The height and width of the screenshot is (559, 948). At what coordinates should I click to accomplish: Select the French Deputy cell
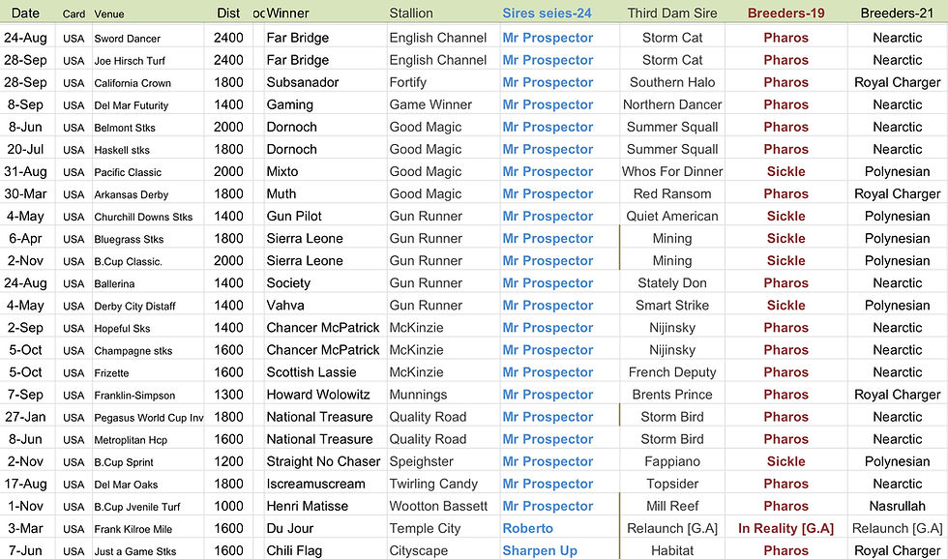[x=672, y=372]
